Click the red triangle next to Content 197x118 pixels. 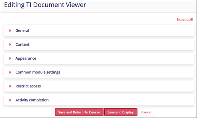point(10,44)
